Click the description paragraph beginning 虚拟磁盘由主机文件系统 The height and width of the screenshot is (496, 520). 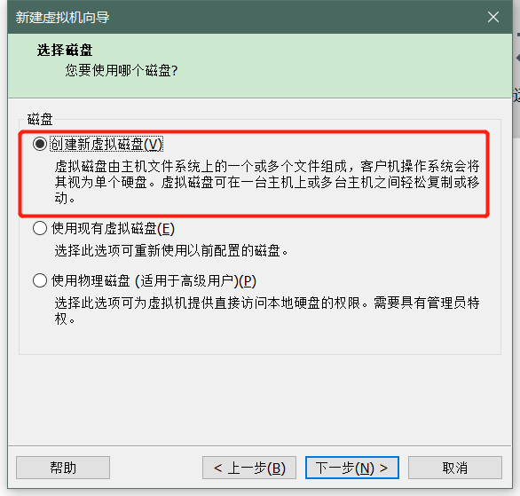pyautogui.click(x=267, y=182)
